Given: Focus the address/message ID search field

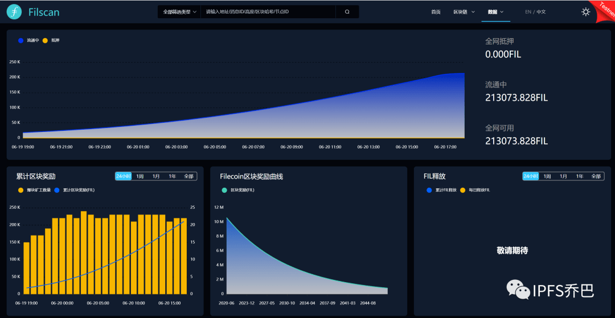Looking at the screenshot, I should click(269, 12).
